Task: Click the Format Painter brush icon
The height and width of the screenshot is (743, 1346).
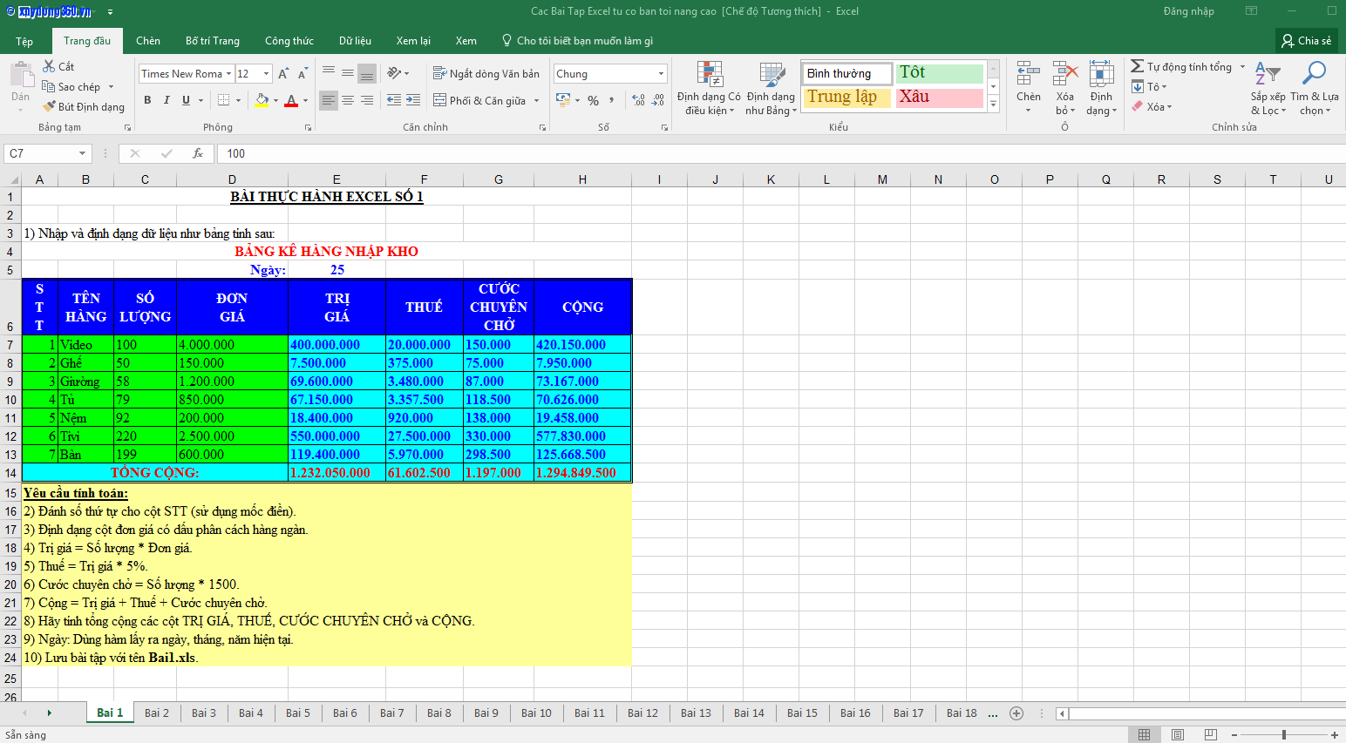Action: click(50, 107)
